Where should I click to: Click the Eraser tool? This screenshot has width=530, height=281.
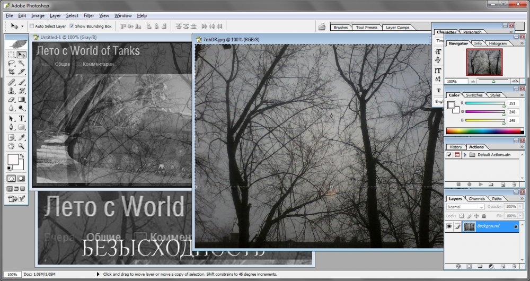11,99
